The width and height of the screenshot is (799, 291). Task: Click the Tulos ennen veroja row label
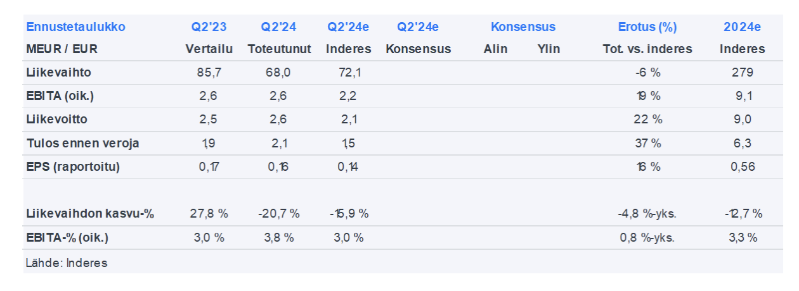coord(82,144)
